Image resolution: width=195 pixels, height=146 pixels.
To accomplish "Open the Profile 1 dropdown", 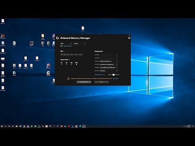I will click(x=80, y=43).
